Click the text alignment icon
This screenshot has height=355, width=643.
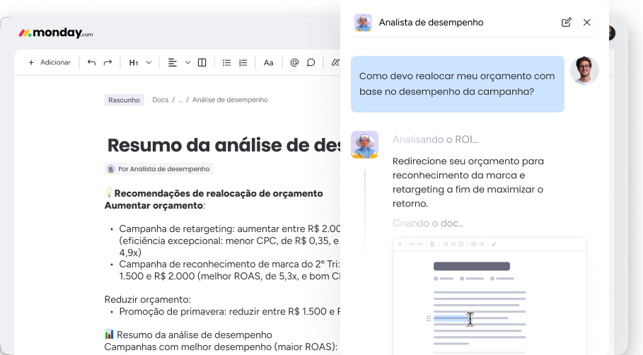[x=172, y=62]
